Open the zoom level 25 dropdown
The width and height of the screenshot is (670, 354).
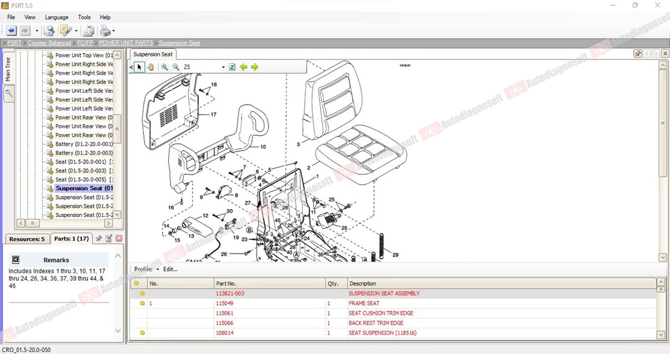[x=223, y=67]
